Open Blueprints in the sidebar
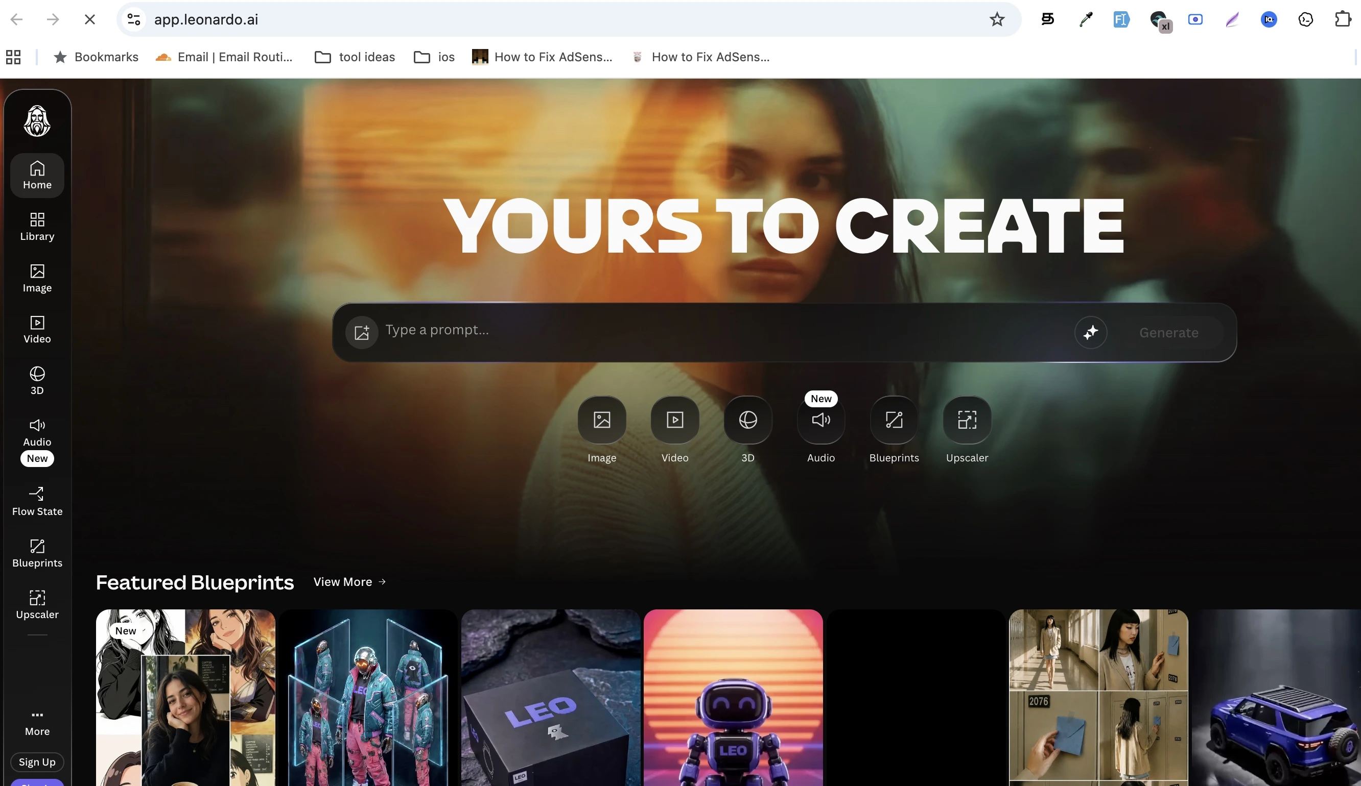 [37, 553]
